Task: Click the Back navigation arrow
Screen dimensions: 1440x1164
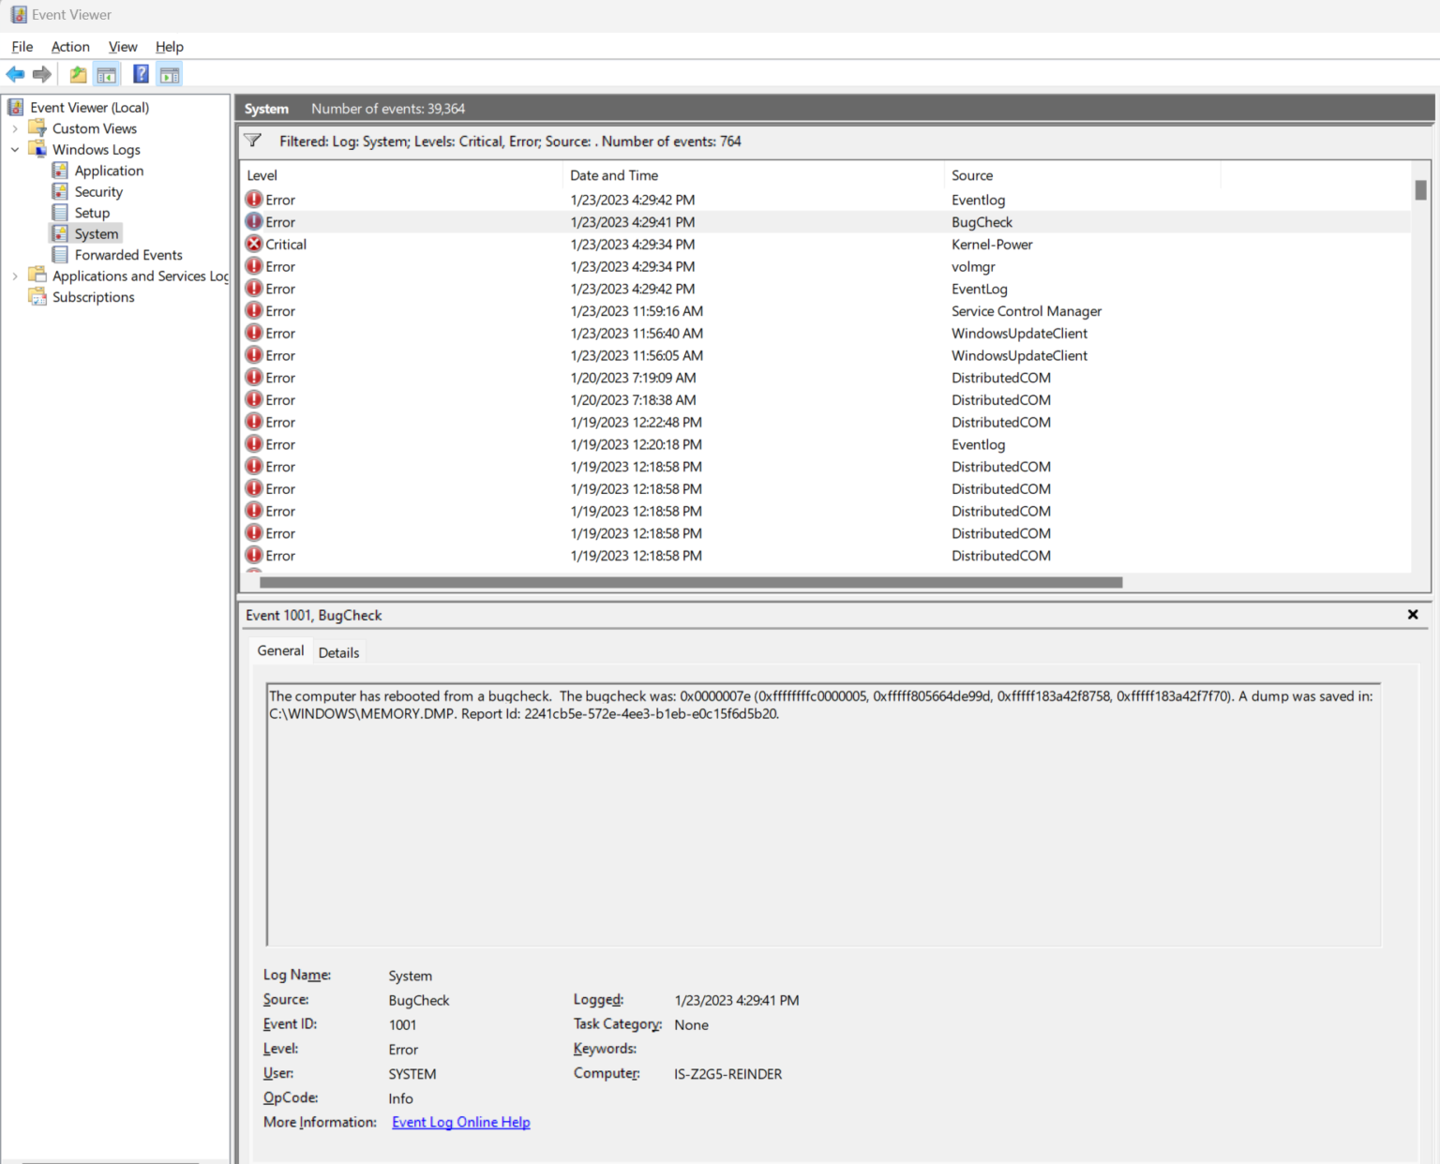Action: pyautogui.click(x=15, y=74)
